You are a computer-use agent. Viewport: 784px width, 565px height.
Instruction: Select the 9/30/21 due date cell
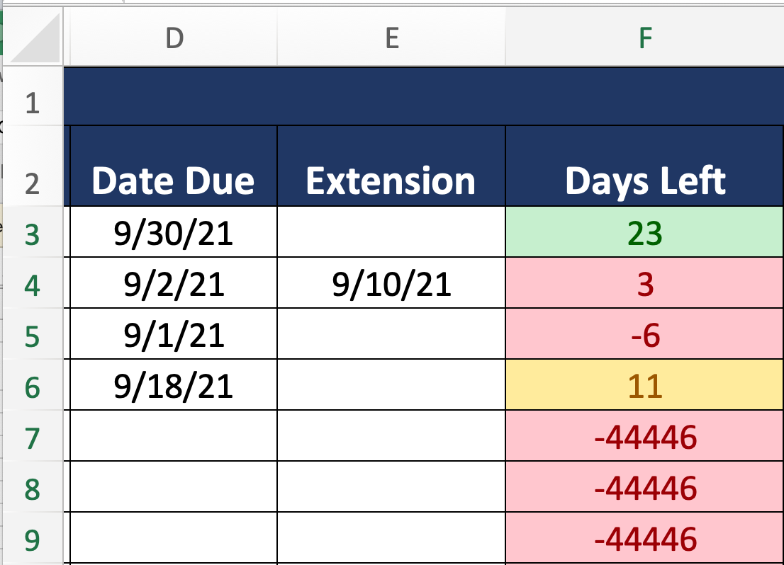tap(173, 233)
